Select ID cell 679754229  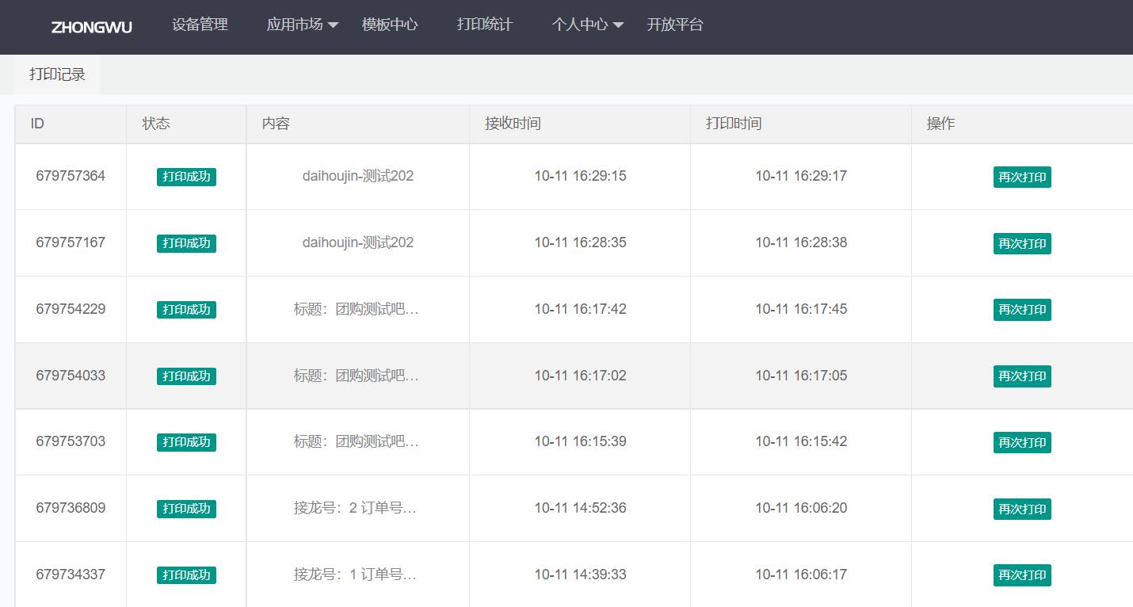tap(71, 309)
